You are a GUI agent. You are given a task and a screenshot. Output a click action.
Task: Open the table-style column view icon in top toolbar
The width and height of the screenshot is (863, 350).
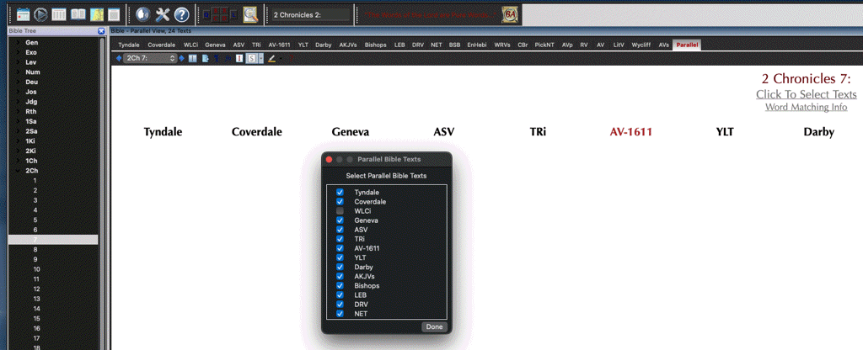pyautogui.click(x=59, y=14)
